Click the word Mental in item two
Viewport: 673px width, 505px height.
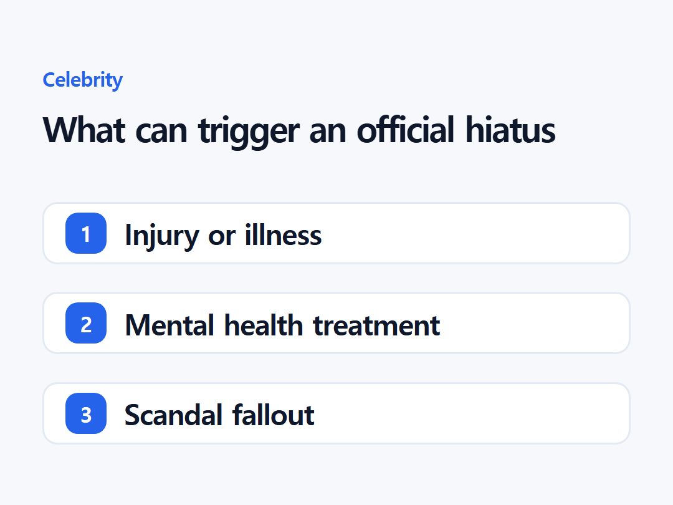(x=169, y=325)
